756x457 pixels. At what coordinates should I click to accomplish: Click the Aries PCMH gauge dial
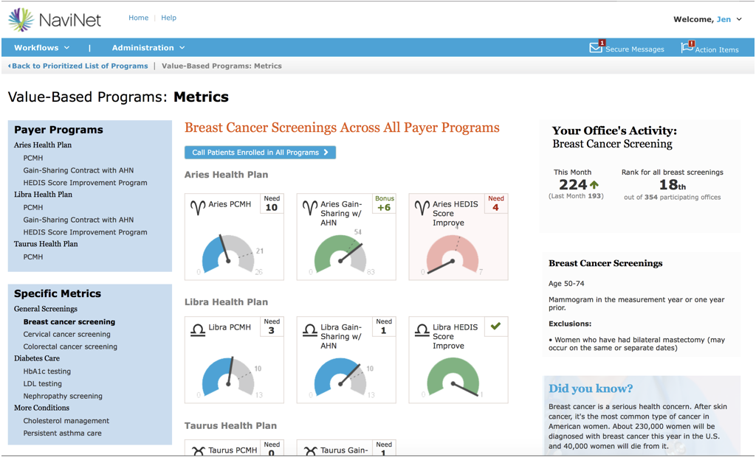[x=228, y=255]
